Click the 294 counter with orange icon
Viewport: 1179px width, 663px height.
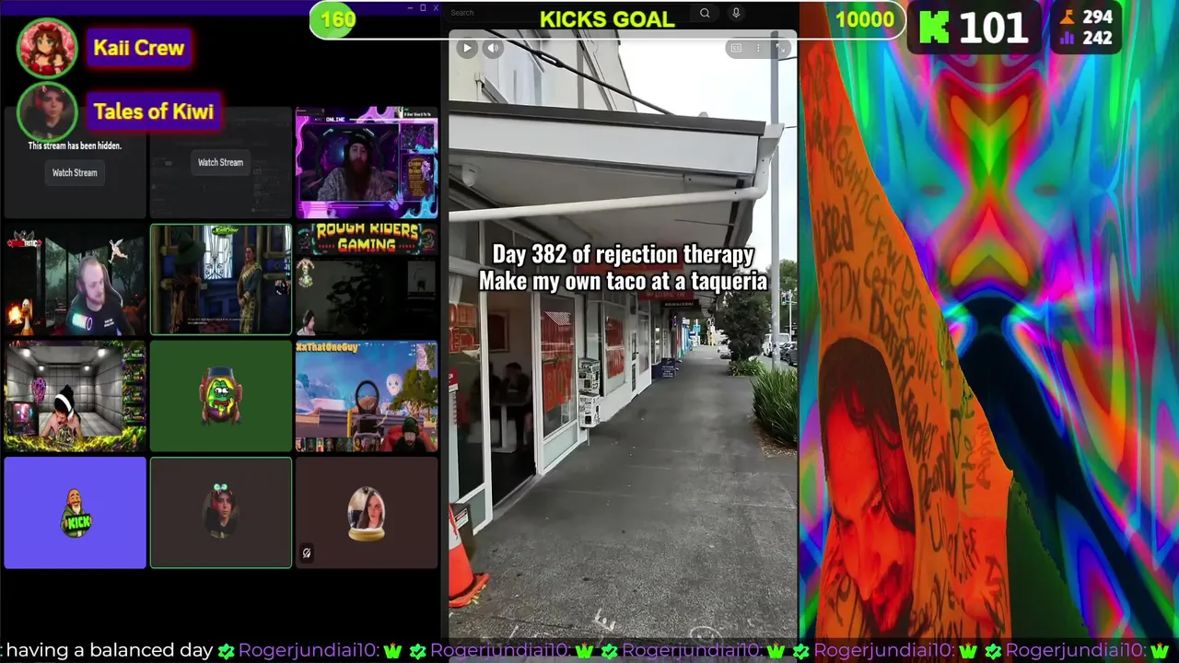(x=1087, y=17)
